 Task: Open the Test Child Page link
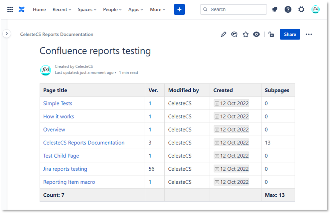pos(61,156)
